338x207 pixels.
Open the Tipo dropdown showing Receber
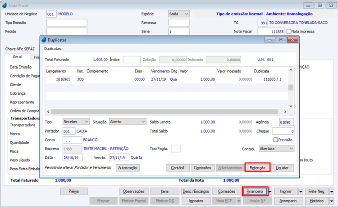76,122
